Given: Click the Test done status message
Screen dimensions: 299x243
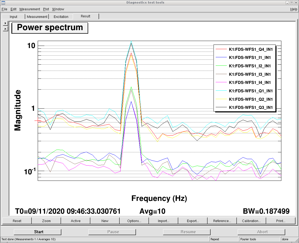Looking at the screenshot, I should pos(28,239).
